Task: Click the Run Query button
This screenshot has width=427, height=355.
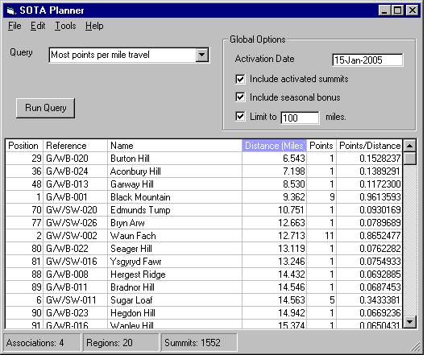Action: pyautogui.click(x=45, y=108)
